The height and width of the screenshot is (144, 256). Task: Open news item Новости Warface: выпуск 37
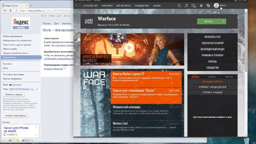(146, 79)
